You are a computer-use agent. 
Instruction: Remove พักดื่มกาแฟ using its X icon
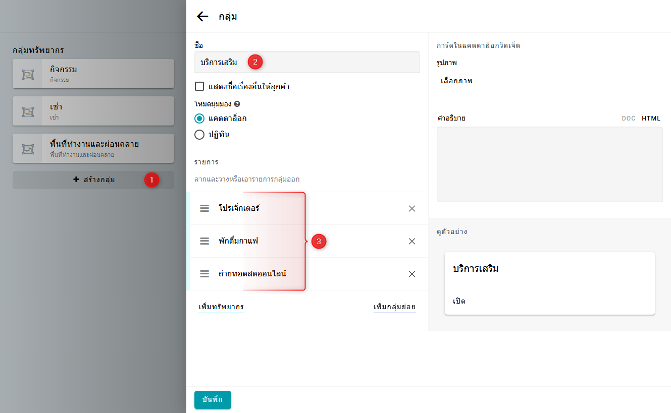click(x=412, y=241)
